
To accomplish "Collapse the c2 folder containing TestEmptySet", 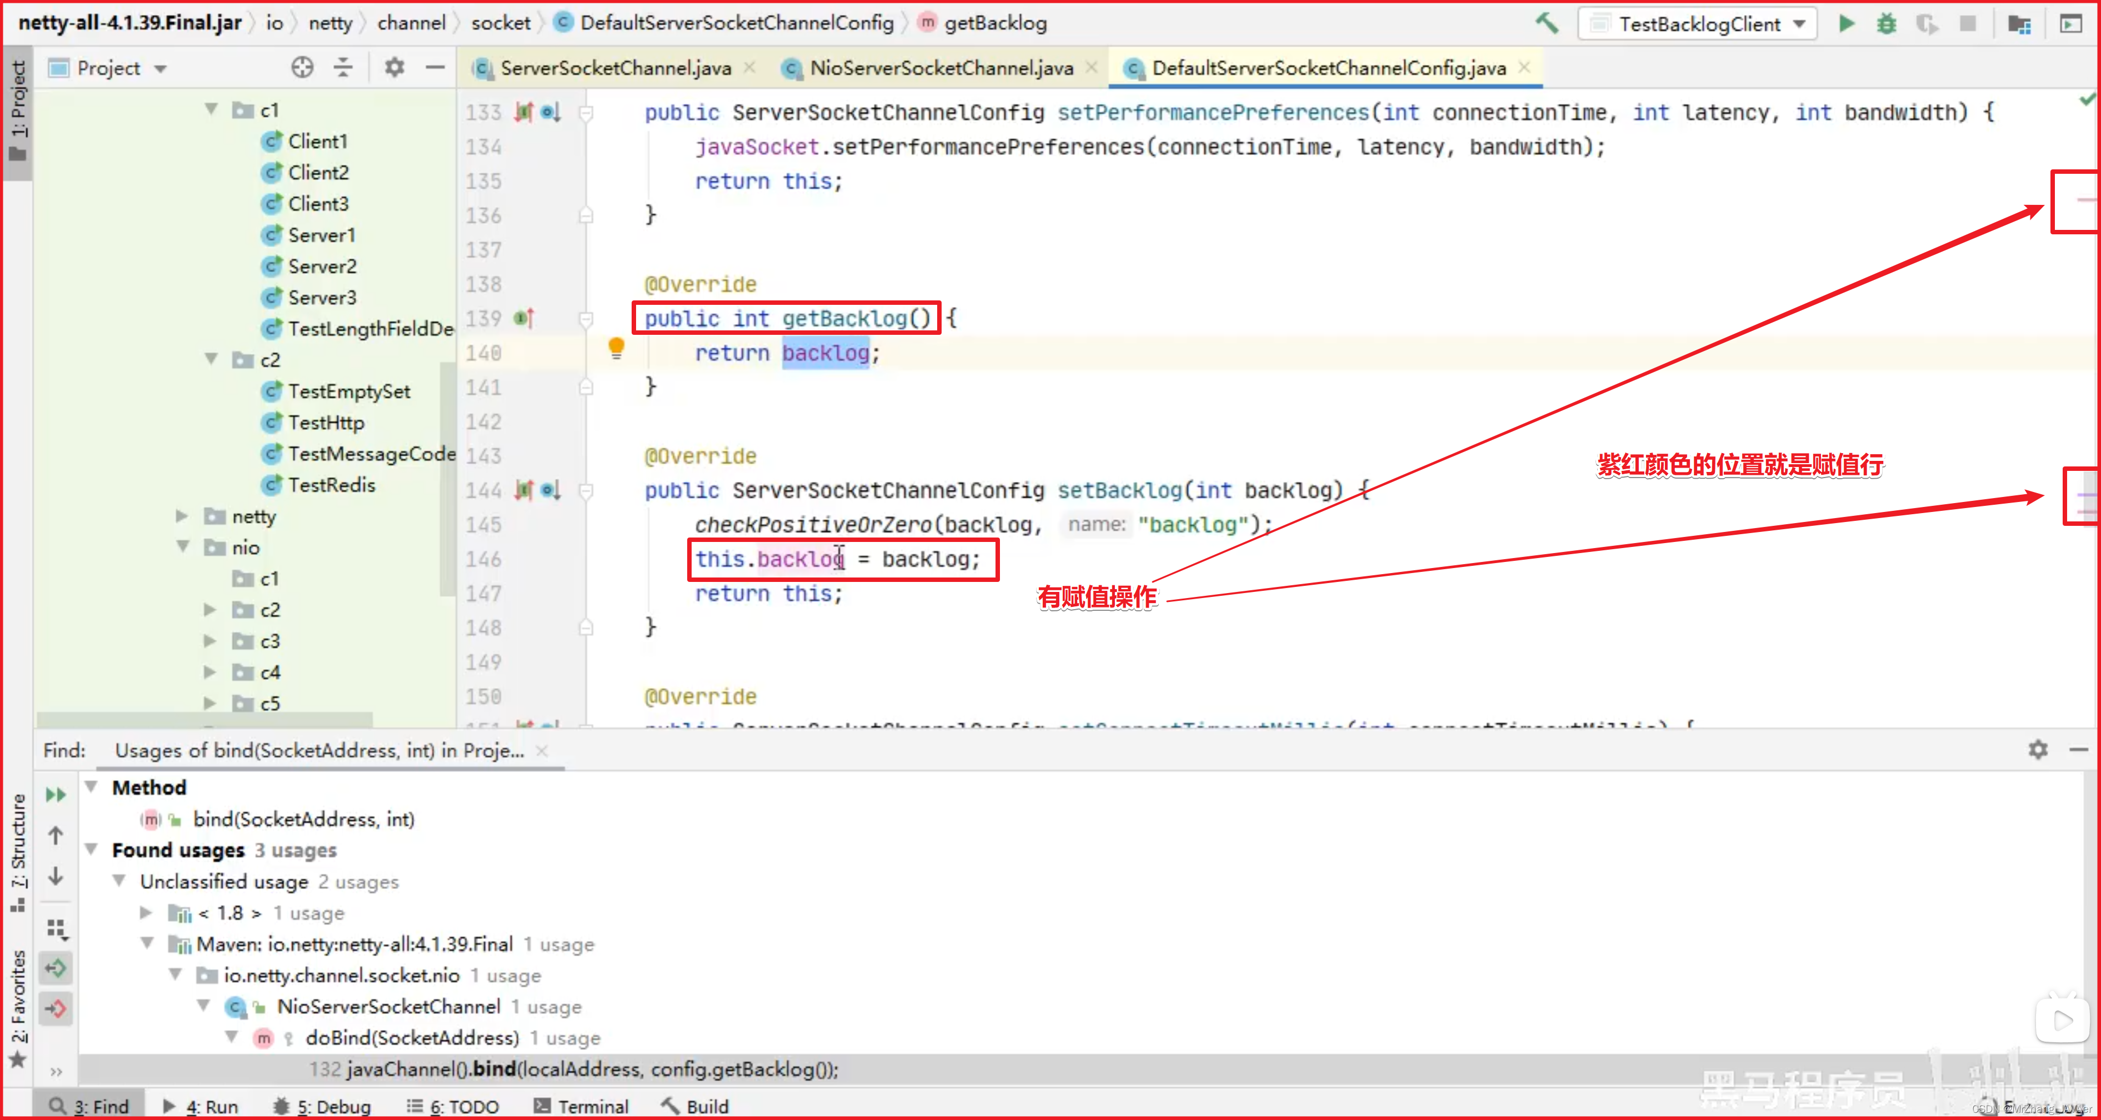I will [x=211, y=359].
